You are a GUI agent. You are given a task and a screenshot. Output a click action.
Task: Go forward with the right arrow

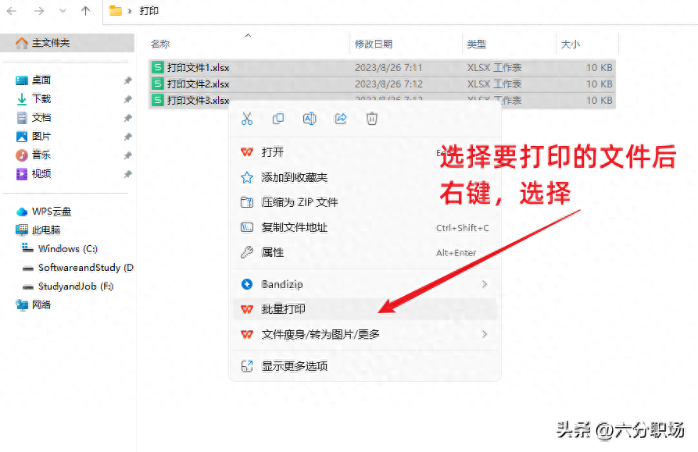tap(39, 11)
